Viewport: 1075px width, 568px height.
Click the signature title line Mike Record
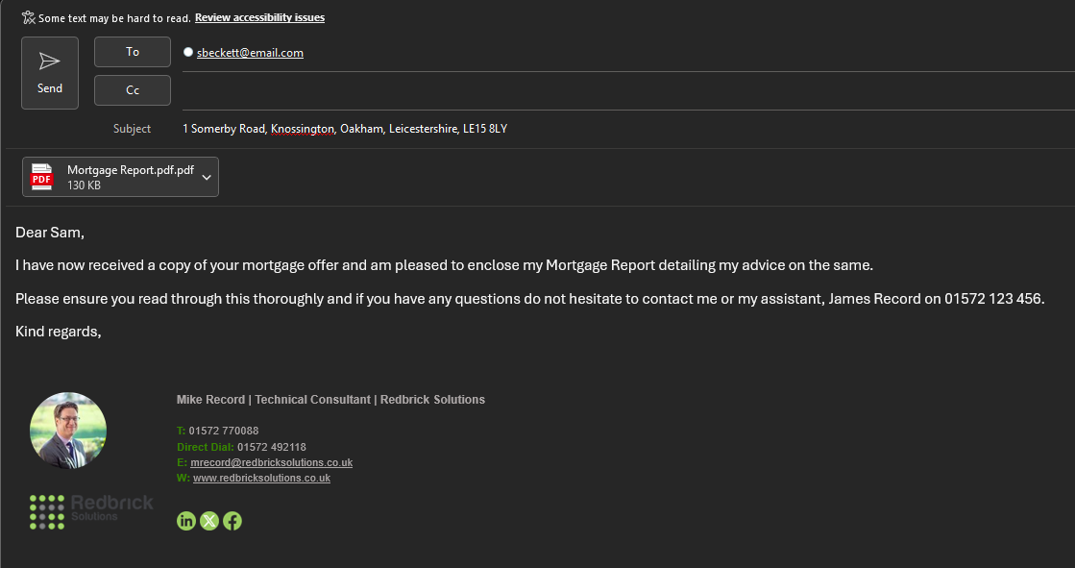coord(330,400)
